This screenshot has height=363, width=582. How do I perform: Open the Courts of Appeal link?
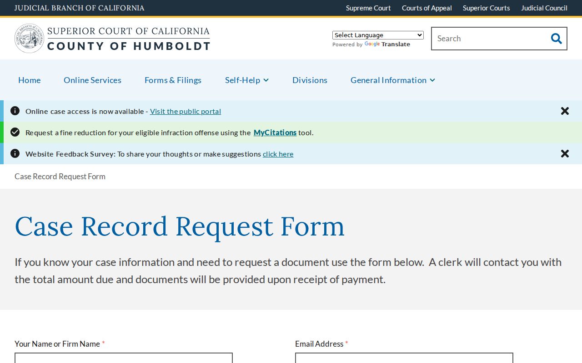click(x=427, y=8)
